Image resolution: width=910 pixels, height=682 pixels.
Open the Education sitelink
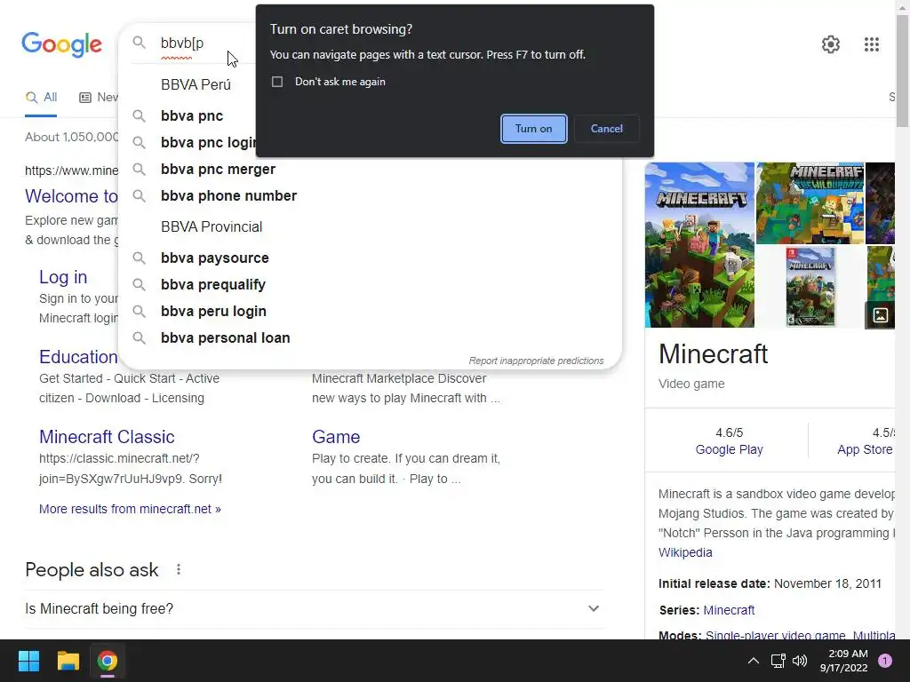78,357
